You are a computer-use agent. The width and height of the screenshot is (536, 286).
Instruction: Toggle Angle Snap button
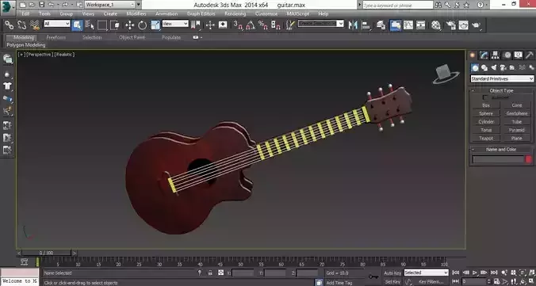tap(251, 25)
